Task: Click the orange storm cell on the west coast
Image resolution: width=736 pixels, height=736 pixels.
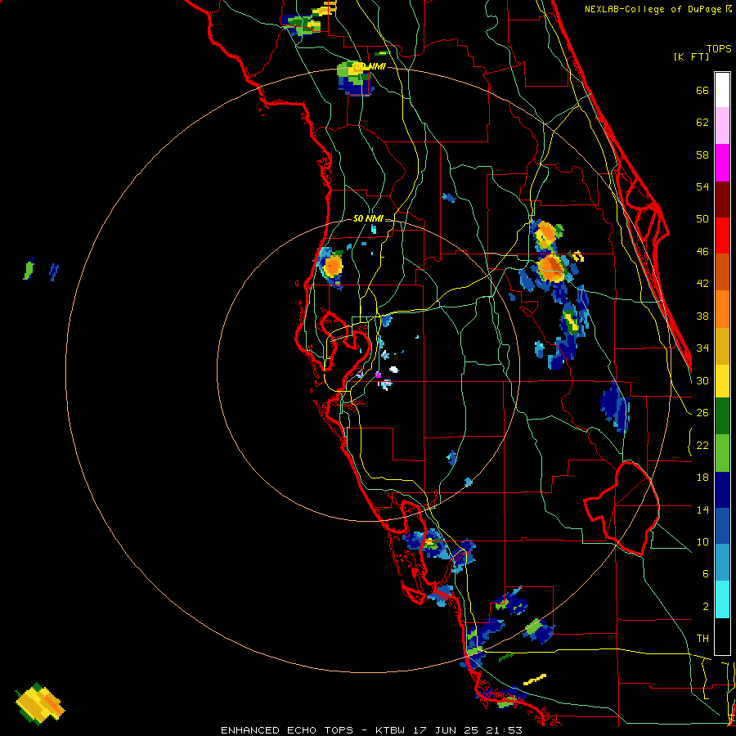Action: click(x=333, y=266)
